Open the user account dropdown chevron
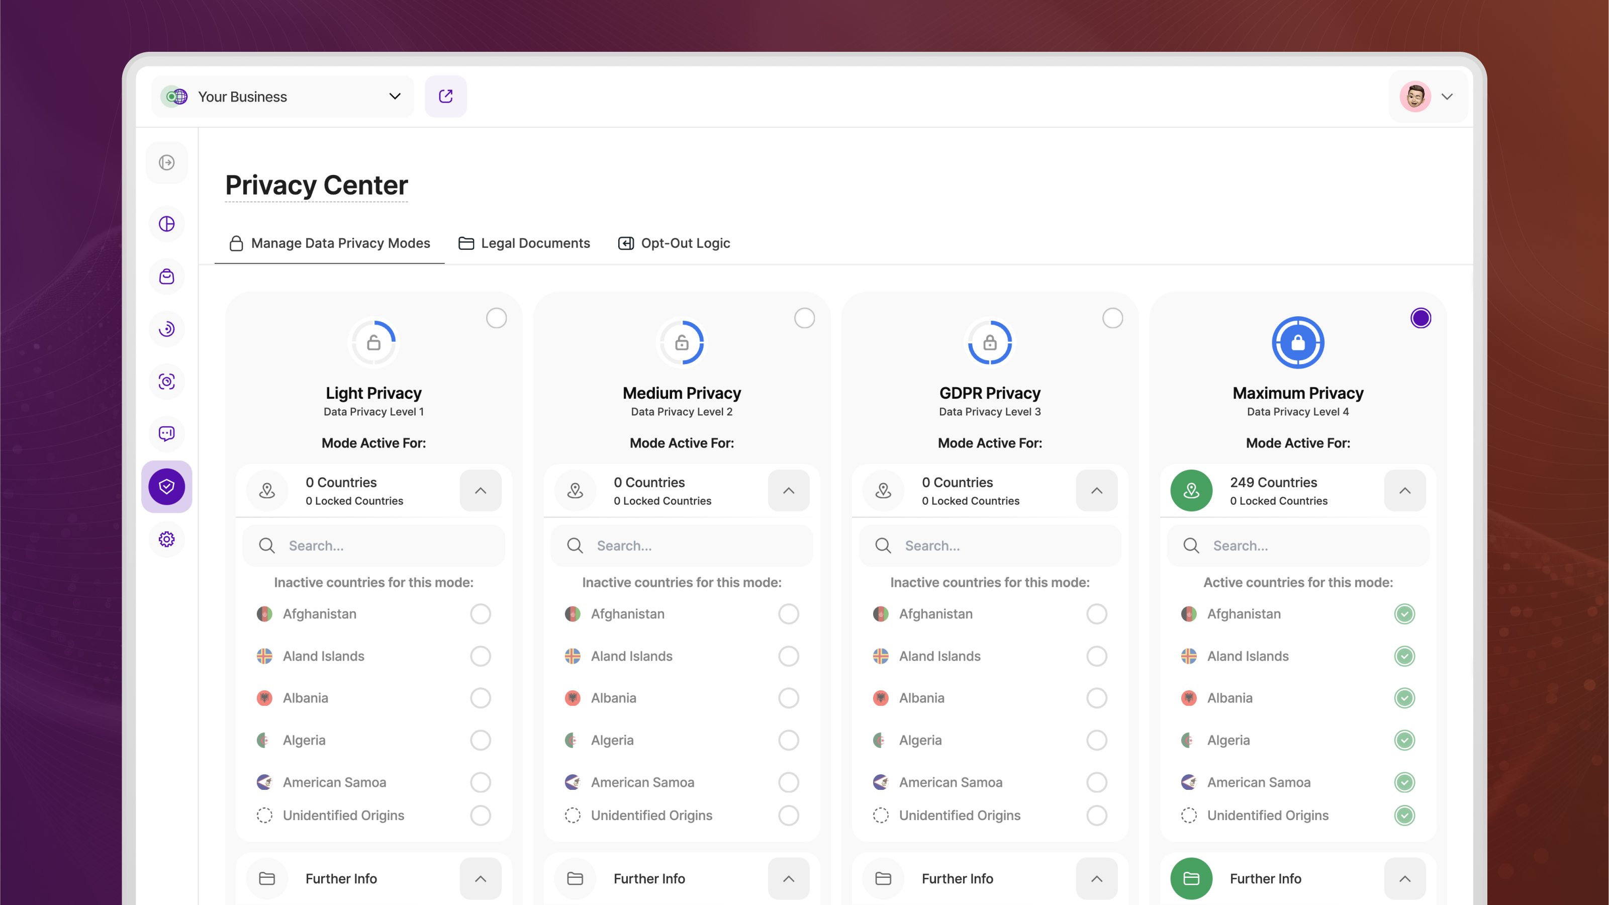The height and width of the screenshot is (905, 1609). click(1447, 96)
